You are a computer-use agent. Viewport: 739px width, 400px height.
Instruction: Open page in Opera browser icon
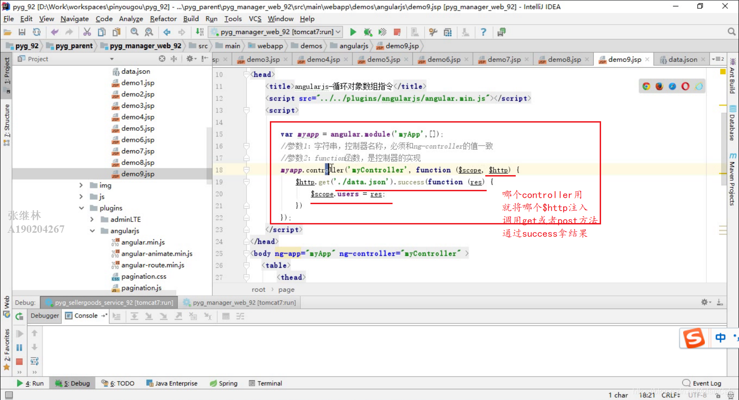point(685,86)
